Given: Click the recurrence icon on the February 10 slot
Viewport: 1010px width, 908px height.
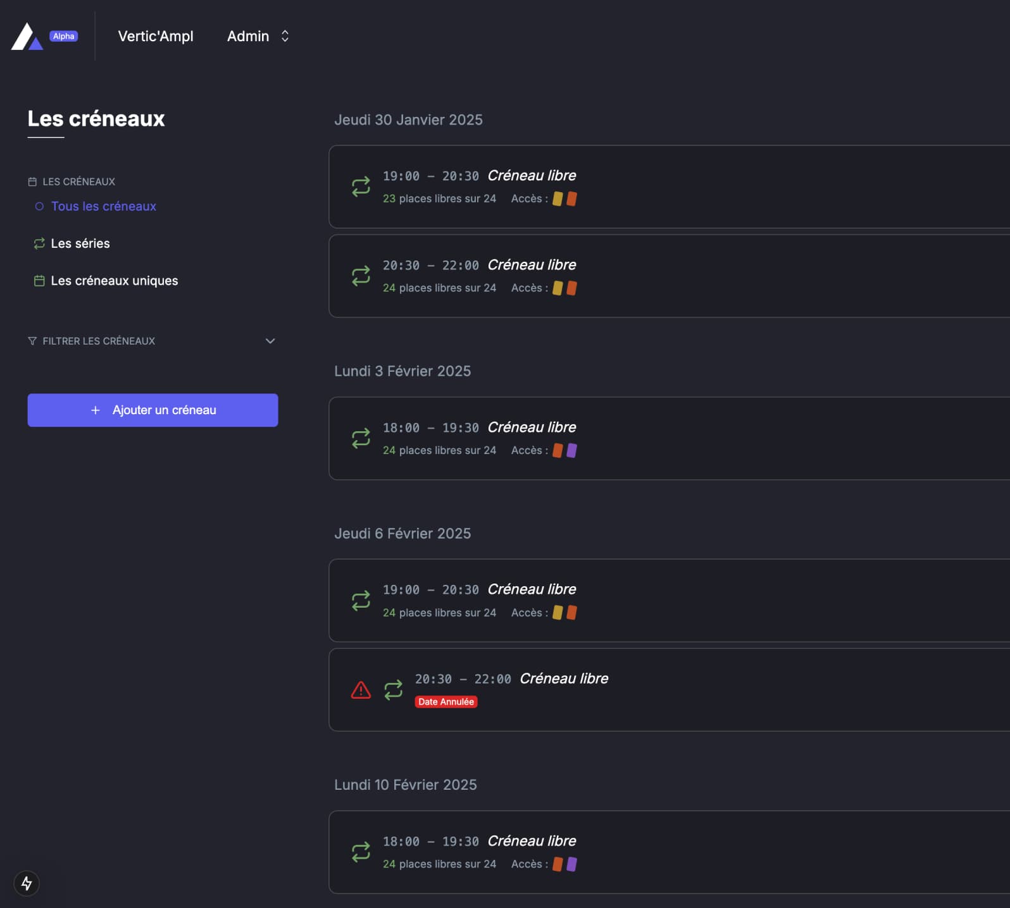Looking at the screenshot, I should click(361, 852).
